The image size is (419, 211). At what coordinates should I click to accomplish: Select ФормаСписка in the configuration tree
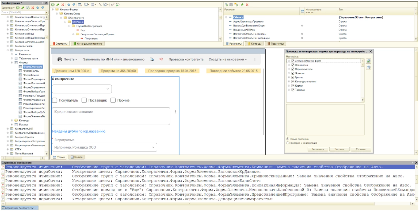tap(31, 75)
